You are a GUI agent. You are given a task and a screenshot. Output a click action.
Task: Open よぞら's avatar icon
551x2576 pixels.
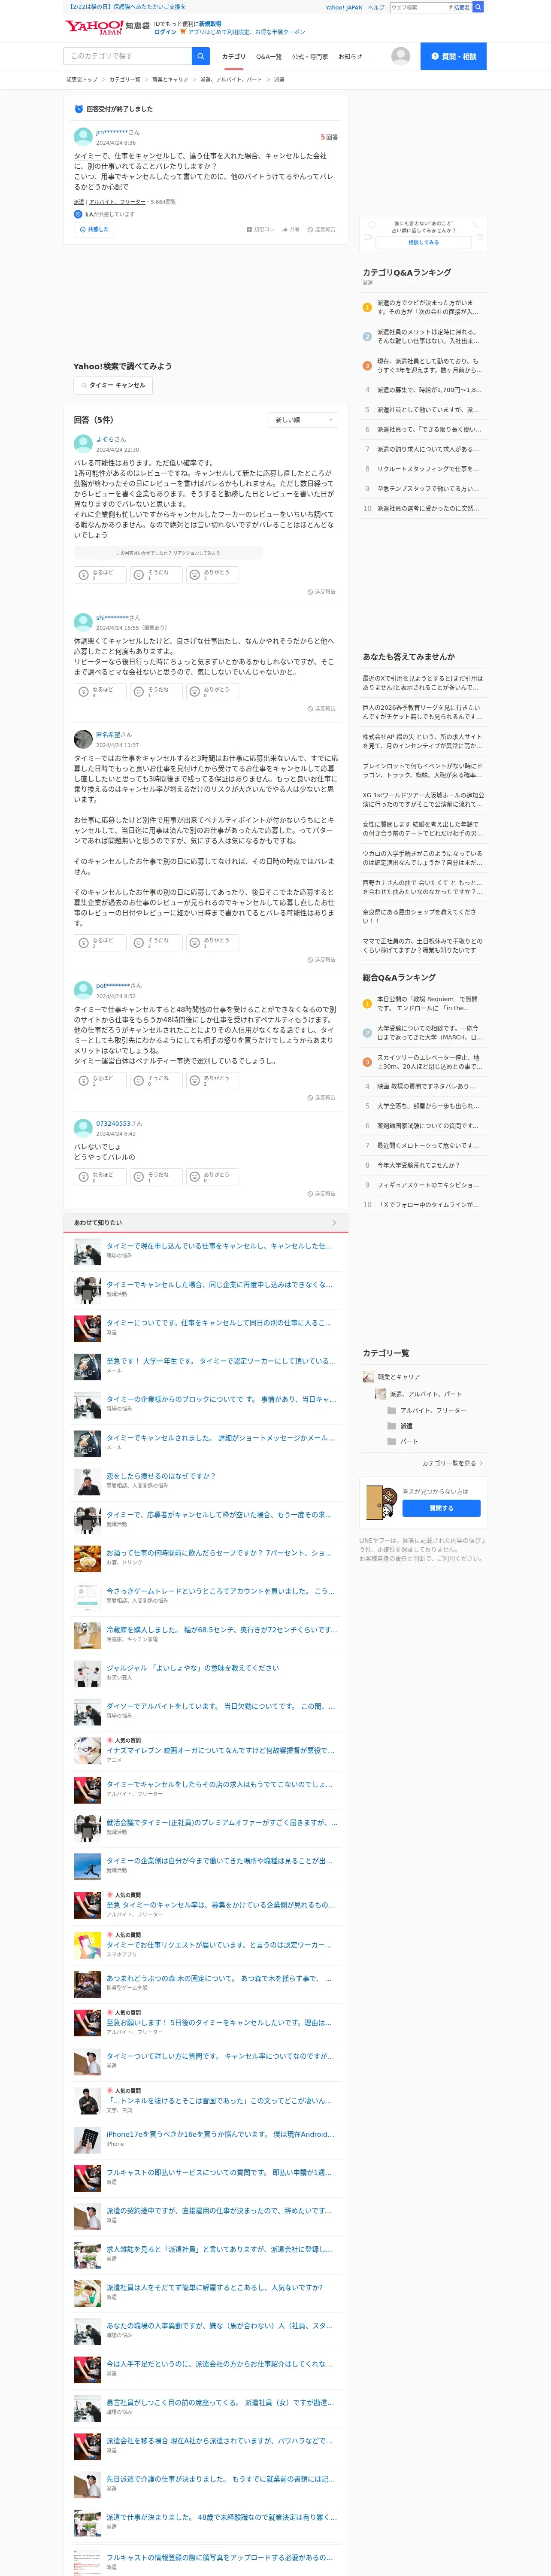pyautogui.click(x=83, y=443)
